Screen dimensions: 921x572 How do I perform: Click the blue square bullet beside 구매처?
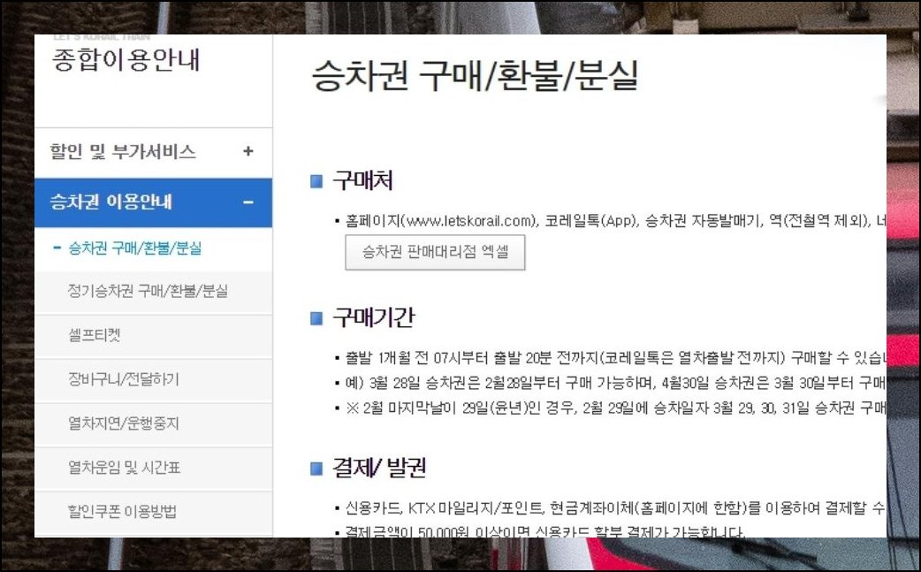click(x=316, y=181)
